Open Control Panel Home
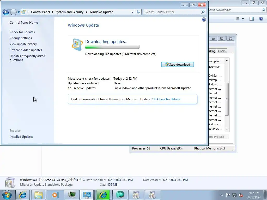The height and width of the screenshot is (200, 267). tap(24, 23)
